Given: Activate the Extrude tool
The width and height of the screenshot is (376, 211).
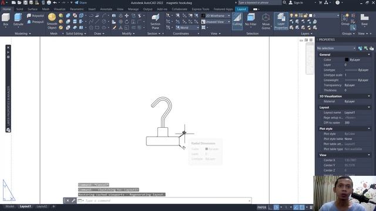Looking at the screenshot, I should tap(18, 20).
